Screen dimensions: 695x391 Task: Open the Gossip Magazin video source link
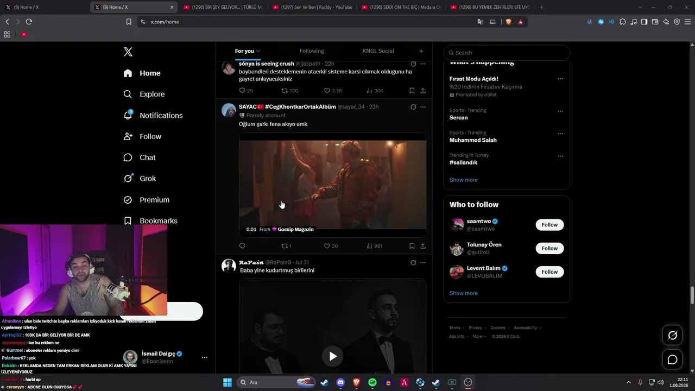pos(293,230)
